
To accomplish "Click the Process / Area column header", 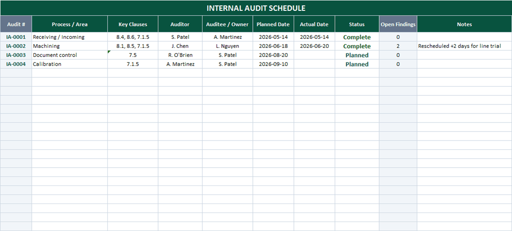I will 70,24.
